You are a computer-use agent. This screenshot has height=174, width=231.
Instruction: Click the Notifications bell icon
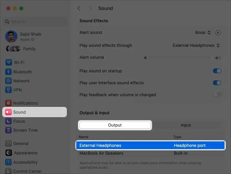(x=8, y=103)
